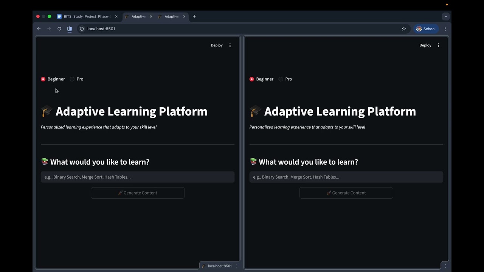
Task: View site info icon in address bar
Action: (x=82, y=29)
